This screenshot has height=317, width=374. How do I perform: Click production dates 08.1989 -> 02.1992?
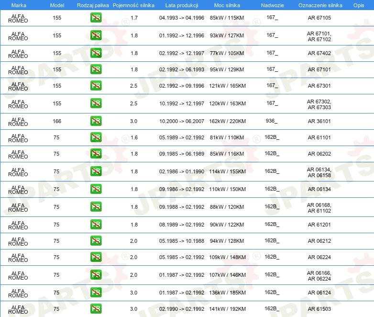[x=182, y=225]
